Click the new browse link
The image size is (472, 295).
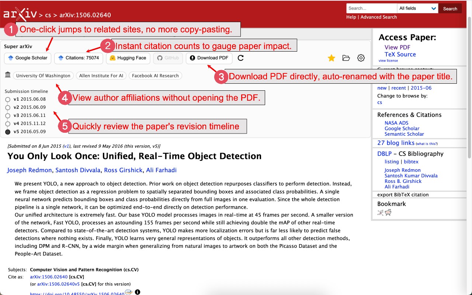[x=382, y=88]
